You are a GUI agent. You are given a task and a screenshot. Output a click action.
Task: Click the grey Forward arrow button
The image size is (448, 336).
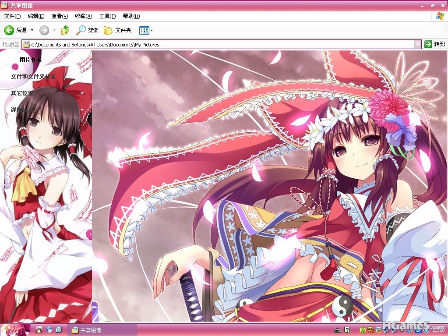point(44,30)
